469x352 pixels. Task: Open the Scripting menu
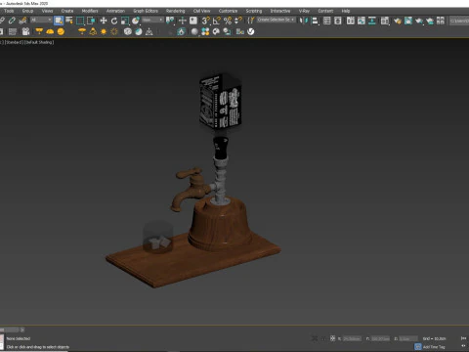254,11
